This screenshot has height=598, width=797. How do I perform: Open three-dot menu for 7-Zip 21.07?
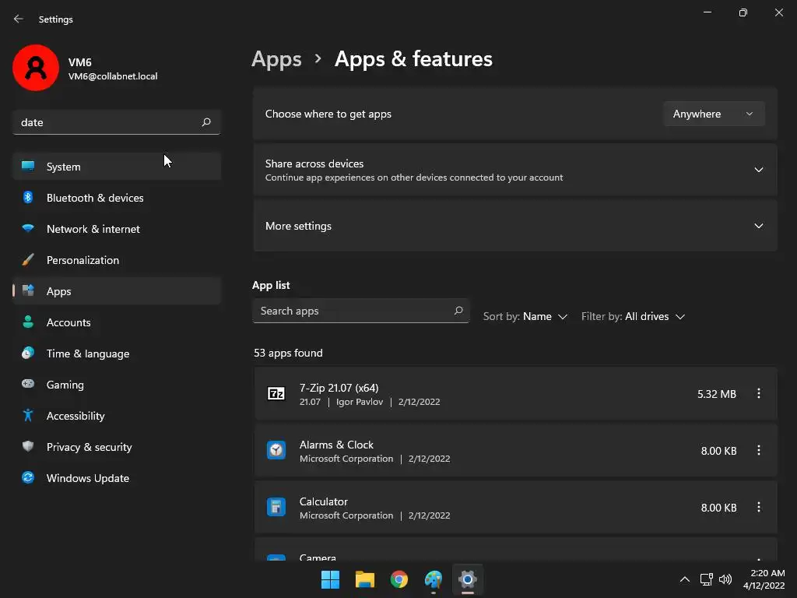(759, 394)
